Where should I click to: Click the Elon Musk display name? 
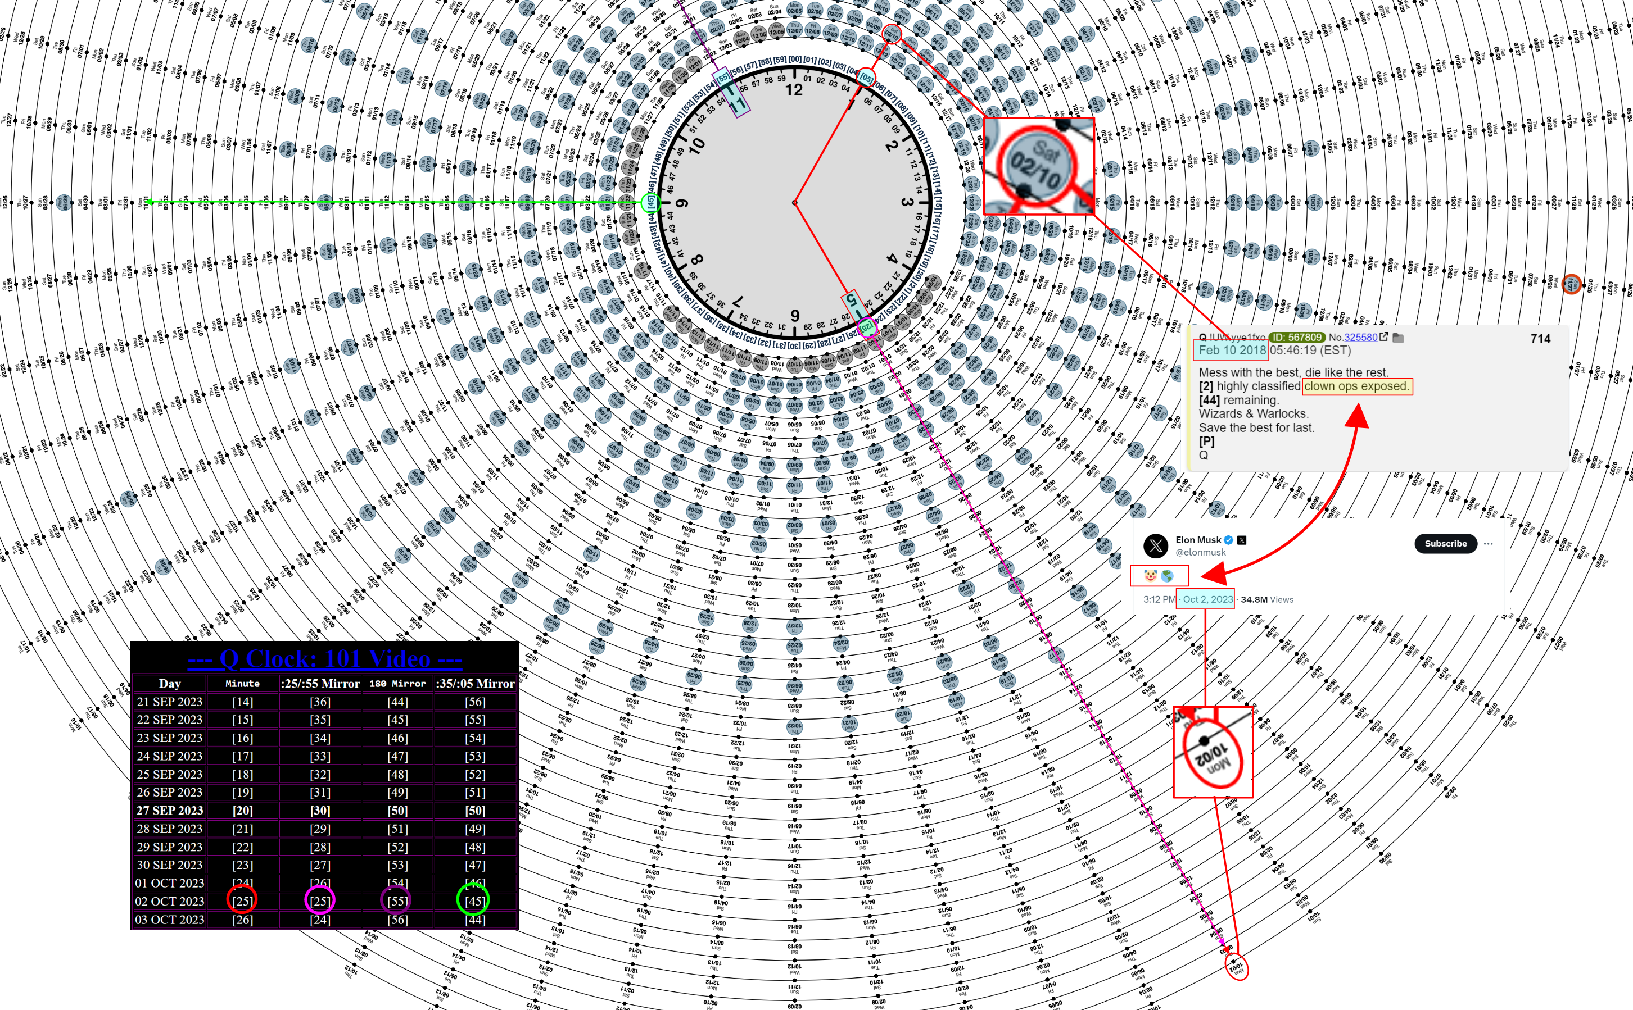(x=1198, y=540)
